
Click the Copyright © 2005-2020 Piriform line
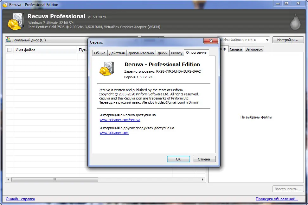pos(149,94)
